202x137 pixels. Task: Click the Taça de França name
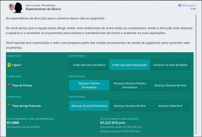click(22, 86)
